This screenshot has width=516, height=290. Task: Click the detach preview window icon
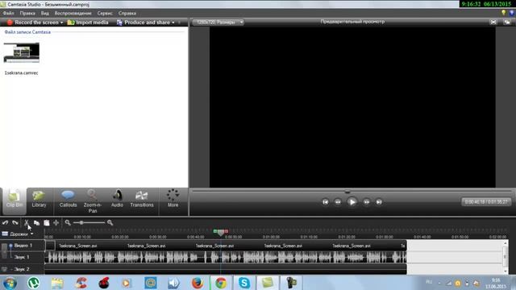pyautogui.click(x=507, y=22)
